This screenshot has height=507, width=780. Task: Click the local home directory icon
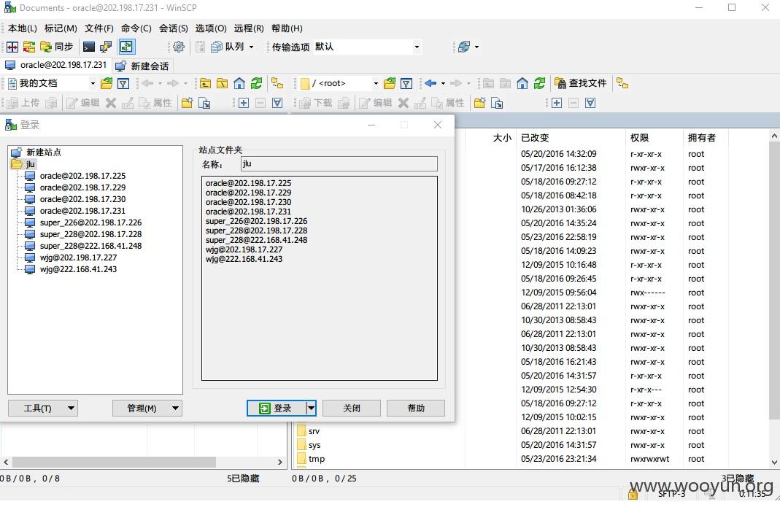coord(239,83)
